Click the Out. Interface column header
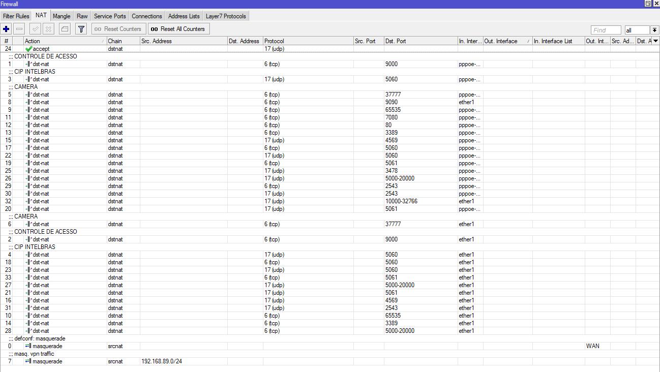The image size is (660, 372). pyautogui.click(x=507, y=41)
